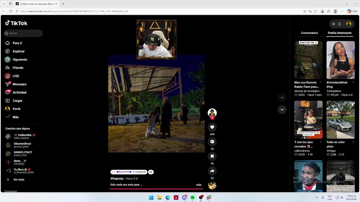Show hidden system tray icons
The height and width of the screenshot is (202, 360).
click(316, 198)
